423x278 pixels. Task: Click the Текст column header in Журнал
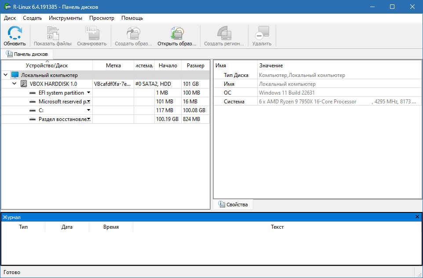(277, 227)
